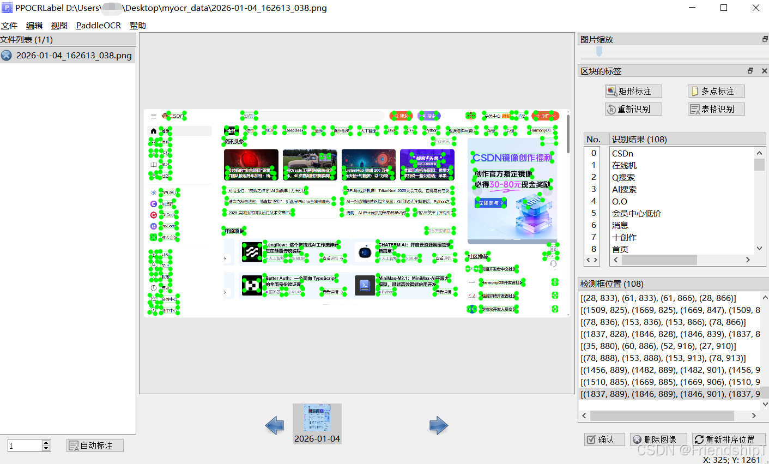Viewport: 769px width, 464px height.
Task: Select the 'O.O' recognition result
Action: 682,201
